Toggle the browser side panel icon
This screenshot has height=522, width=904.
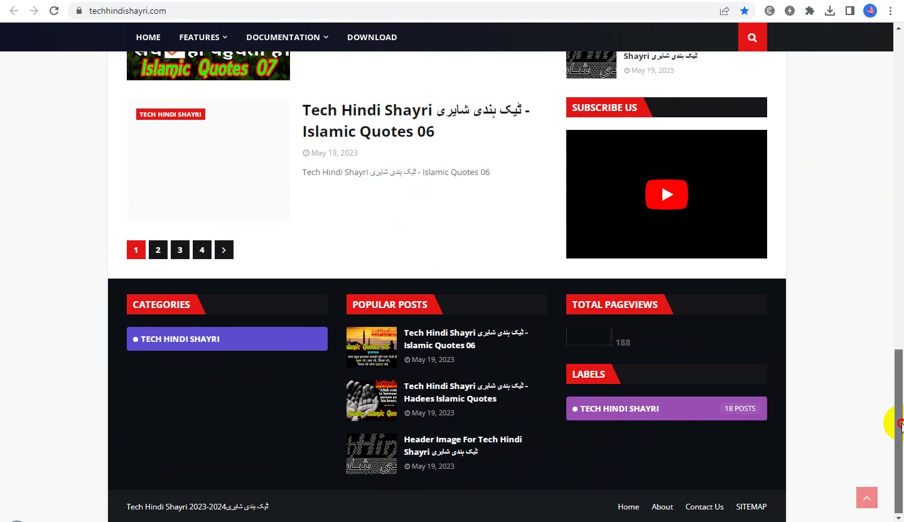pos(850,11)
